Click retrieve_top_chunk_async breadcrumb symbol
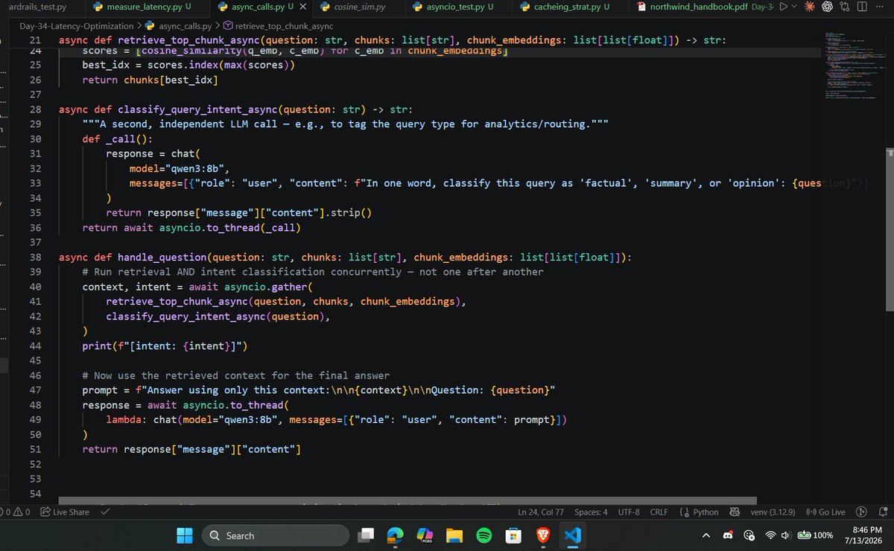Image resolution: width=894 pixels, height=551 pixels. 277,26
